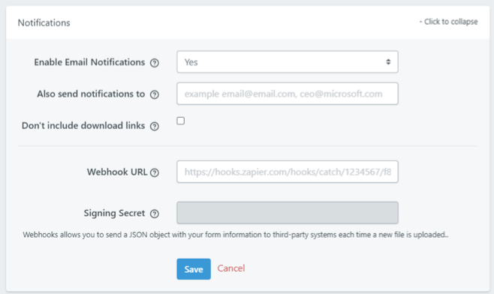View Signing Secret help tooltip icon
This screenshot has width=494, height=294.
coord(155,214)
